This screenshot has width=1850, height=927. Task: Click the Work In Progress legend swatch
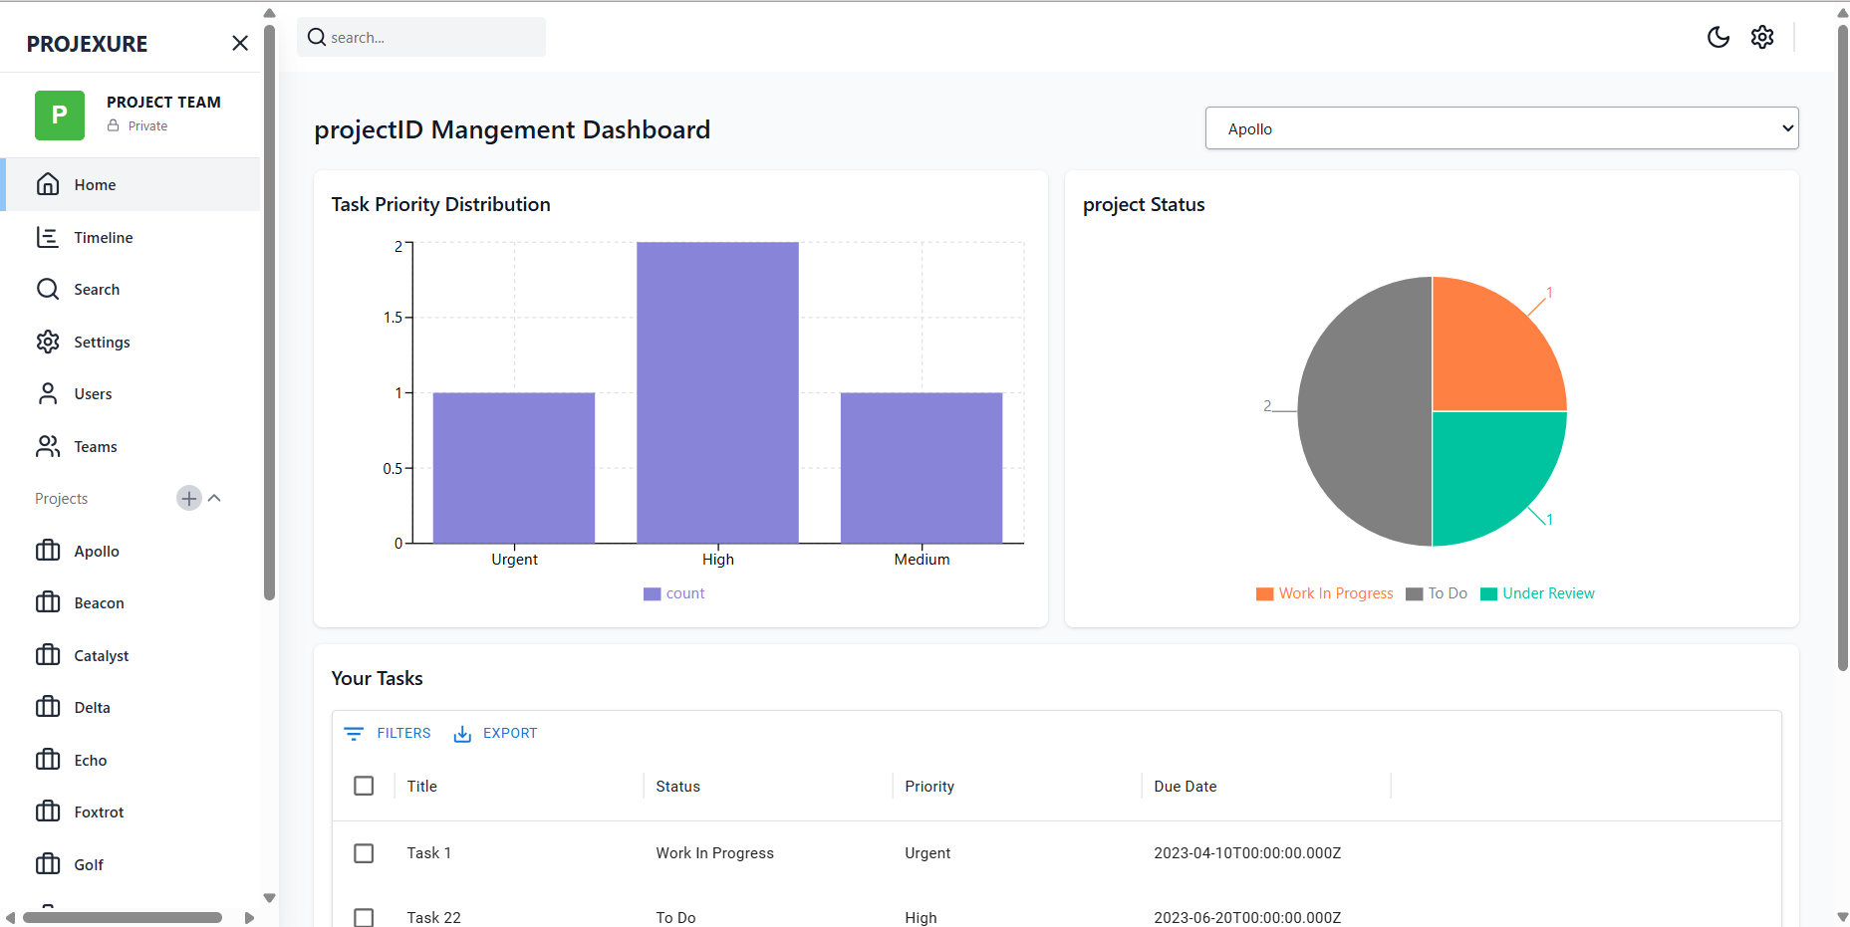1265,593
